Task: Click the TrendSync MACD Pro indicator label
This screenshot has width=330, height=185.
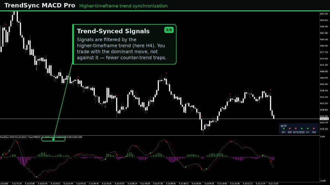Action: point(41,137)
